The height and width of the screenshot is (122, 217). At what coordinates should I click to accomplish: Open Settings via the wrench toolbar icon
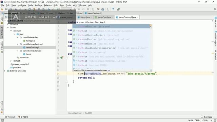click(x=98, y=9)
